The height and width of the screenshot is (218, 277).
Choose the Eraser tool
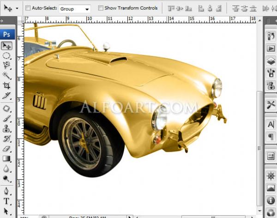pyautogui.click(x=7, y=149)
